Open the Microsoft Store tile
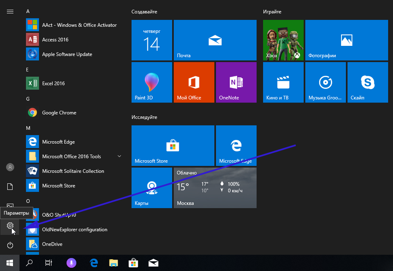 [x=173, y=146]
